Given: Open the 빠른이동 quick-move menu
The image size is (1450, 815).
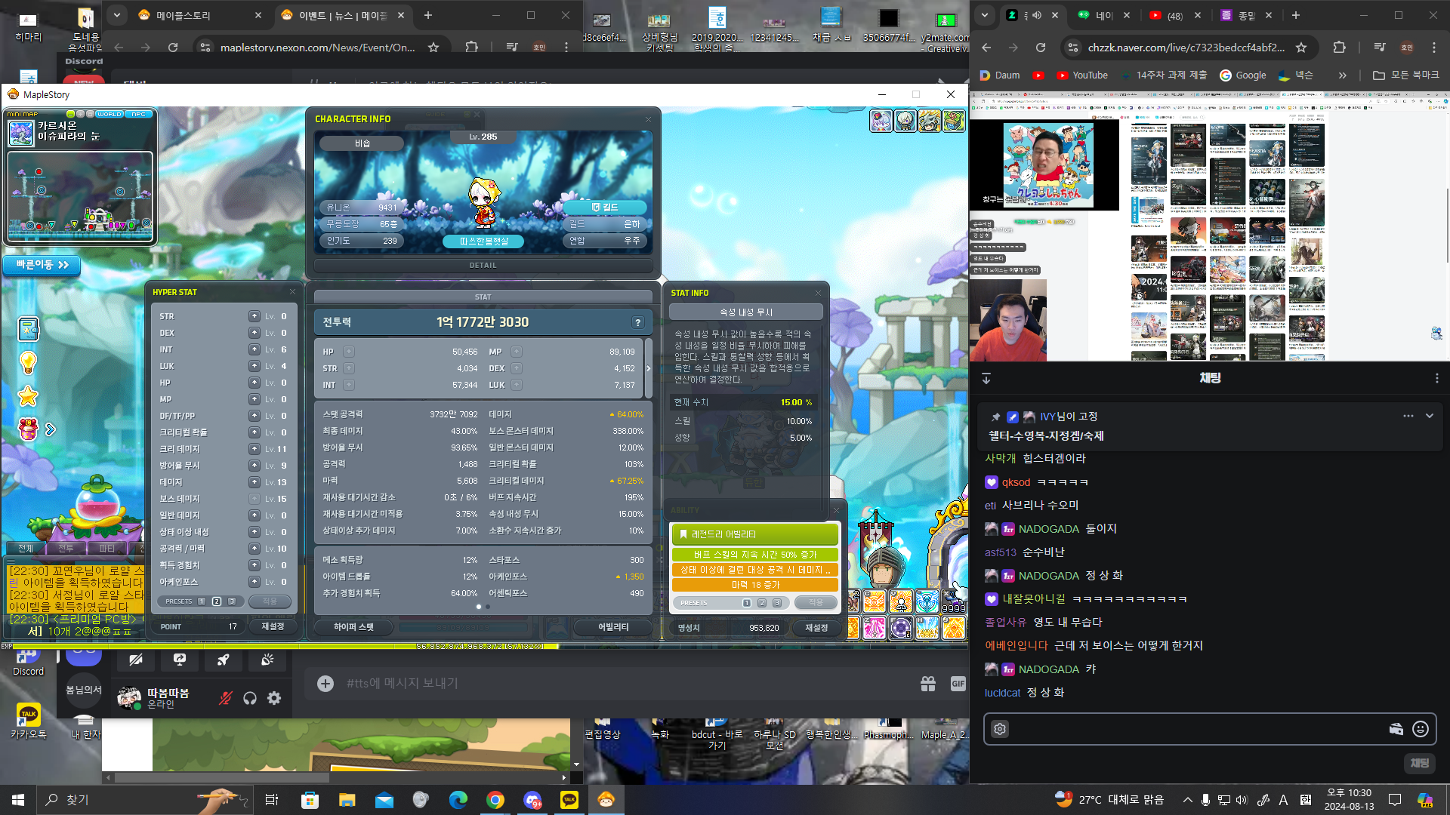Looking at the screenshot, I should 42,265.
